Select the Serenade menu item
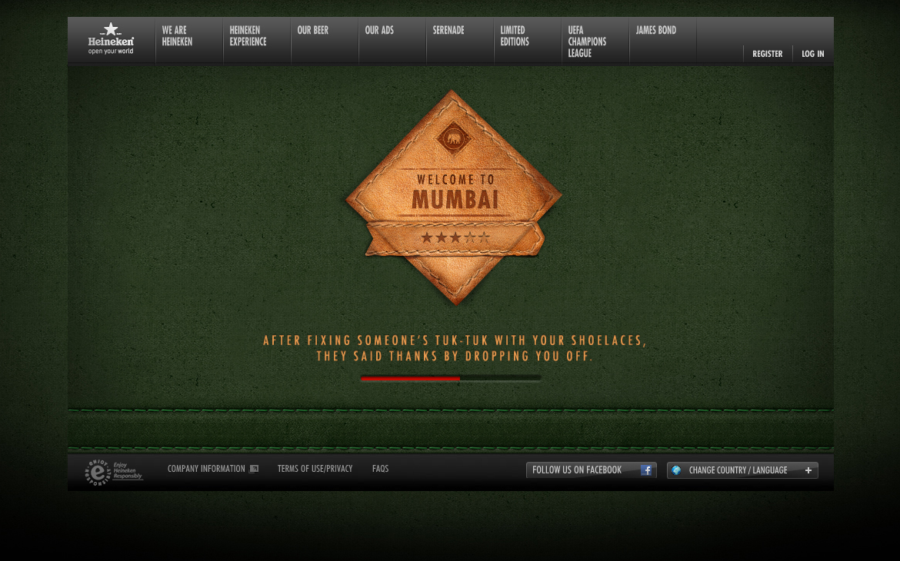900x561 pixels. [x=448, y=30]
